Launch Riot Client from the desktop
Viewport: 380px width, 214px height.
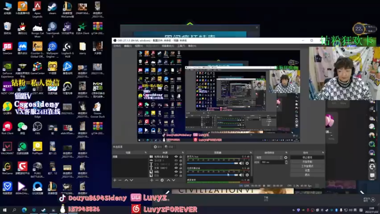(x=7, y=128)
